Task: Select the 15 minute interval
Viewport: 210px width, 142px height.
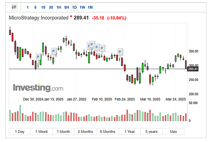Action: 43,7
